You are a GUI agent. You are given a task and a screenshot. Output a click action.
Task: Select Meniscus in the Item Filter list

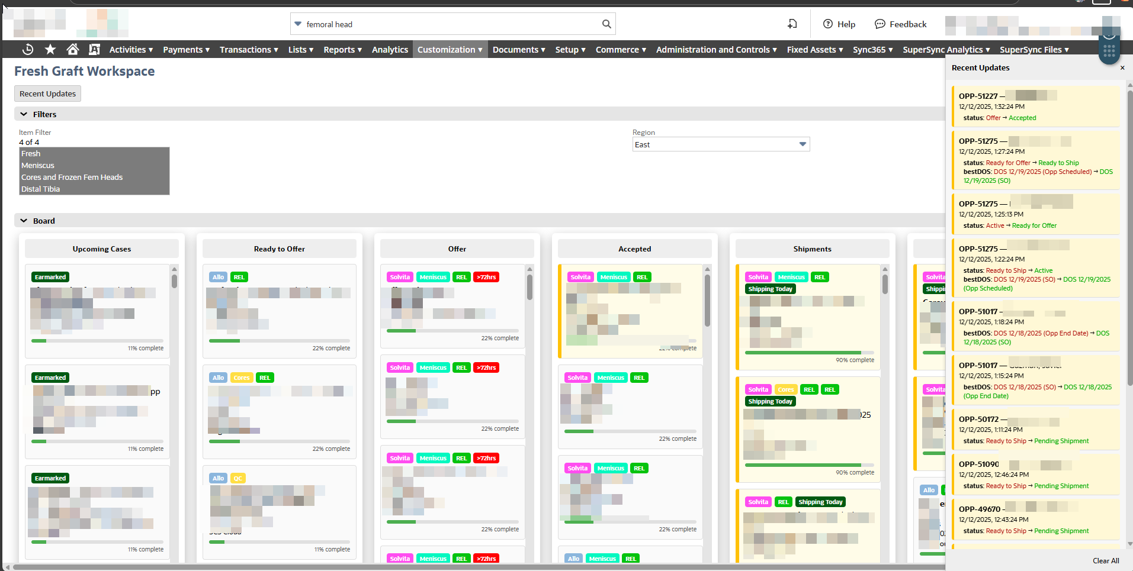click(94, 165)
